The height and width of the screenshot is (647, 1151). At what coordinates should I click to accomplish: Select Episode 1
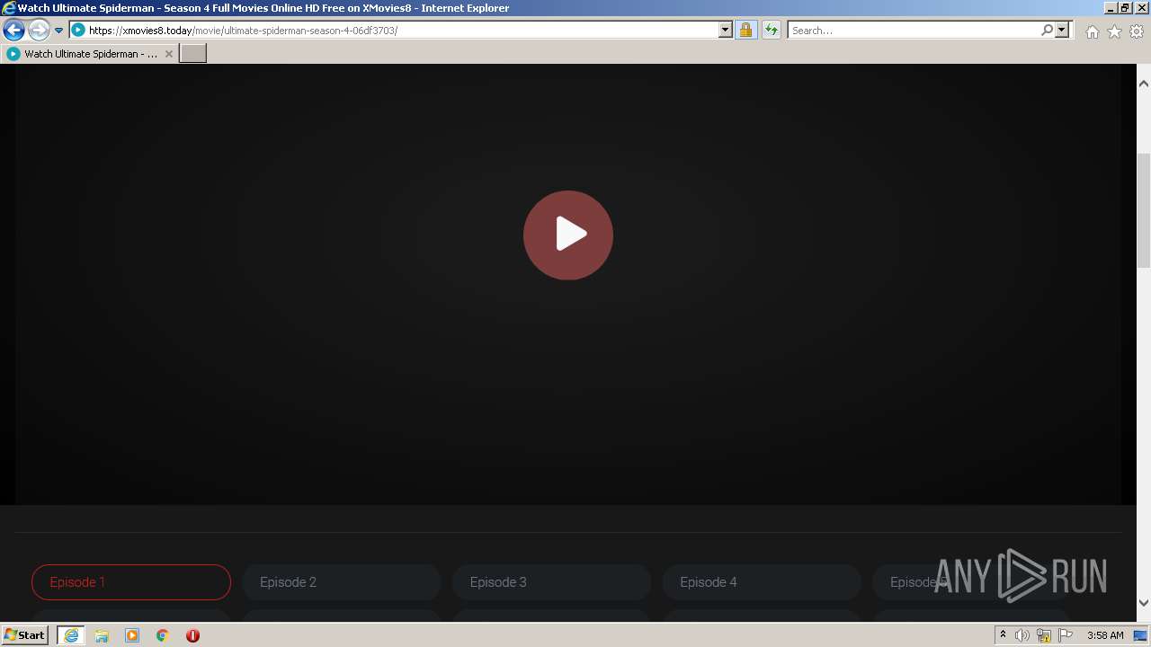pos(131,582)
